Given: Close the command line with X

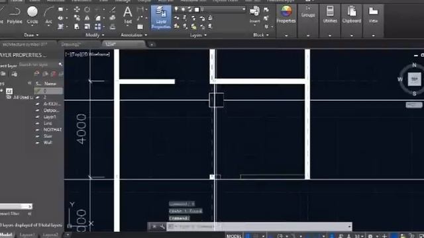Looking at the screenshot, I should click(154, 227).
